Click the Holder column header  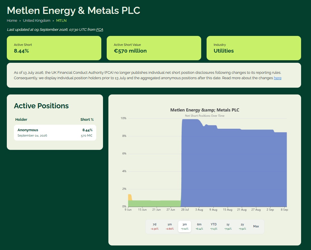21,120
